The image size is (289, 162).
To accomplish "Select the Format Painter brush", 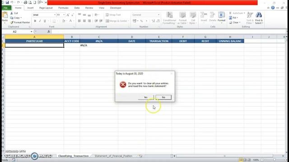I will point(12,22).
